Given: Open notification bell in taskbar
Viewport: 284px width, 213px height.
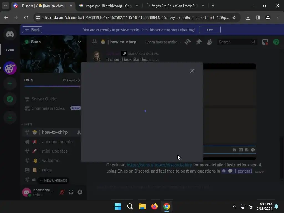Looking at the screenshot, I should 277,206.
